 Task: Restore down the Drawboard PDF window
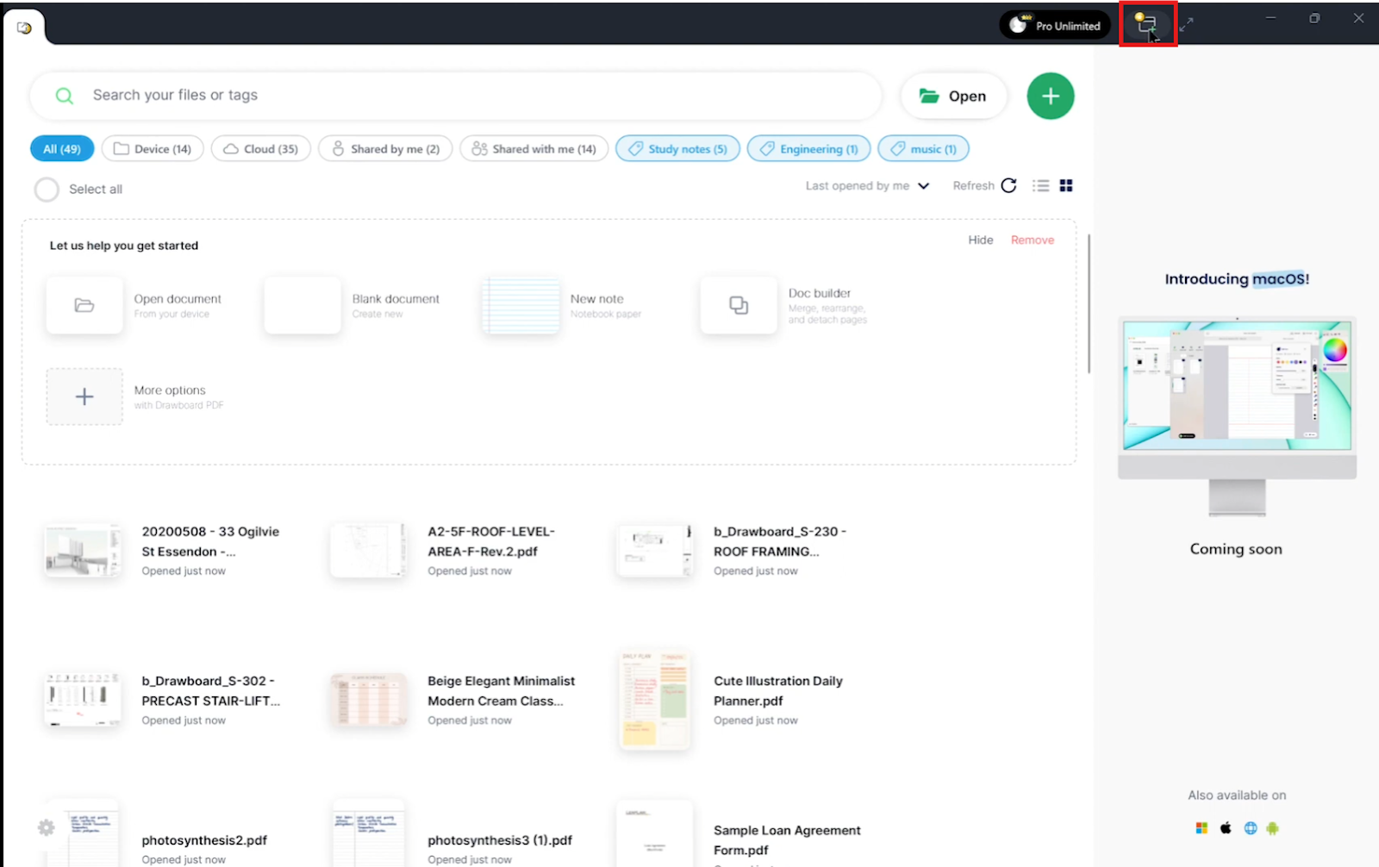click(x=1314, y=18)
